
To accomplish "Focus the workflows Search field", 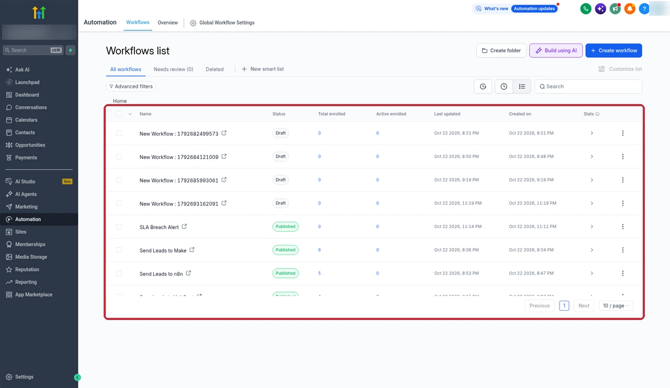I will coord(588,86).
